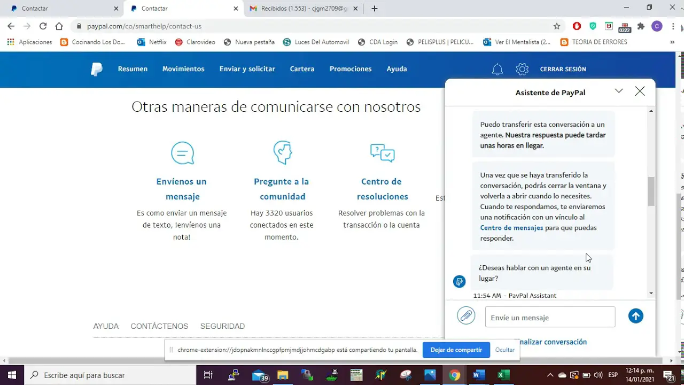Click the Envíenos un mensaje chat icon
The width and height of the screenshot is (684, 385).
point(182,153)
